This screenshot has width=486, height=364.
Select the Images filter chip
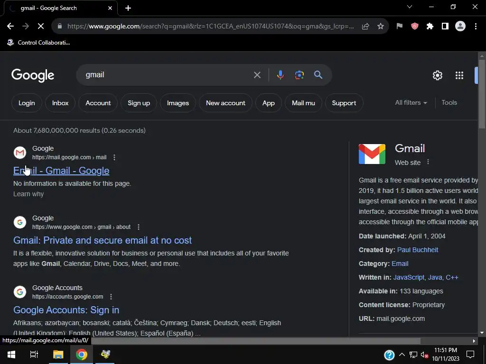pyautogui.click(x=178, y=103)
